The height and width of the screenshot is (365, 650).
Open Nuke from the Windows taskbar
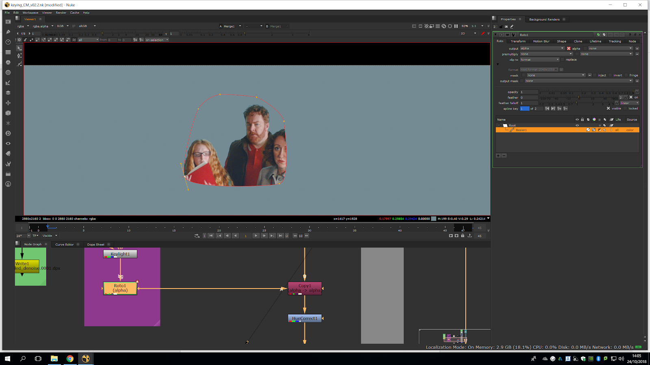point(86,359)
